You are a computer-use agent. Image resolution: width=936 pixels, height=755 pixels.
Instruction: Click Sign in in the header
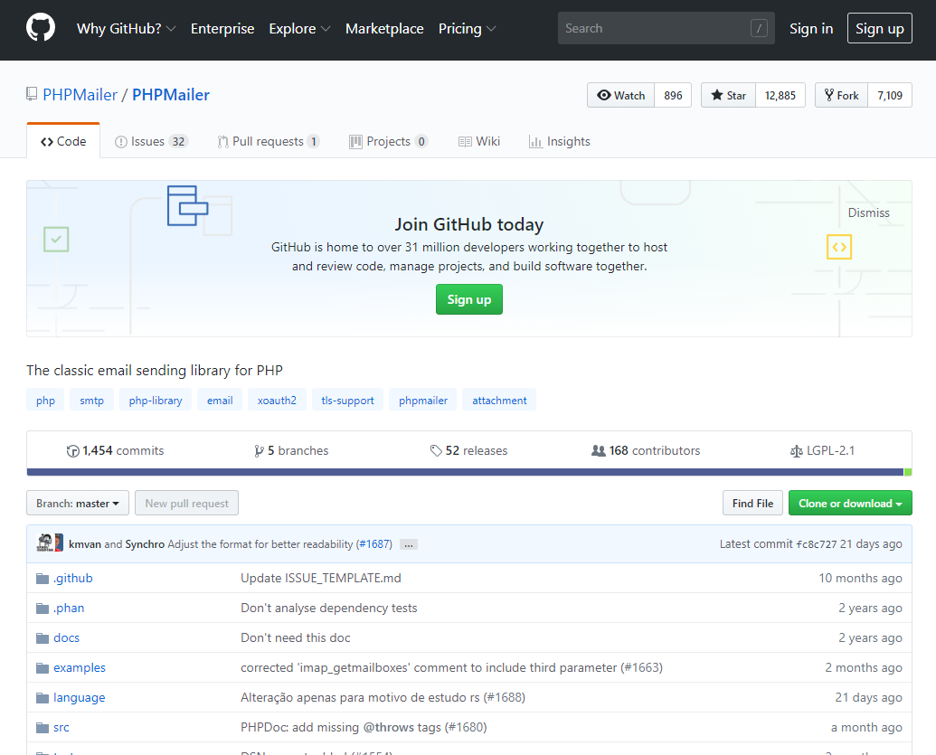click(810, 29)
